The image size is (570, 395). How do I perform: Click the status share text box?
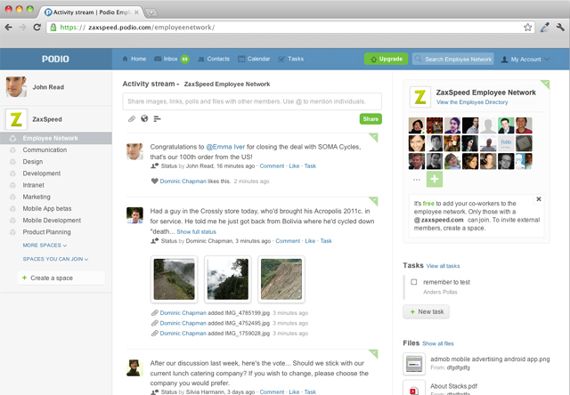(252, 101)
